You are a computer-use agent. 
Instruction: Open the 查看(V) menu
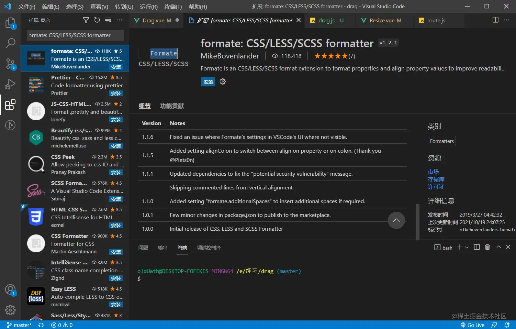click(x=99, y=7)
